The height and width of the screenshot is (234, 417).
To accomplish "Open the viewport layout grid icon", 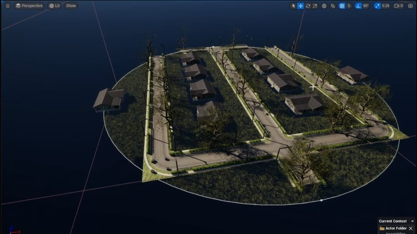I will [x=410, y=6].
